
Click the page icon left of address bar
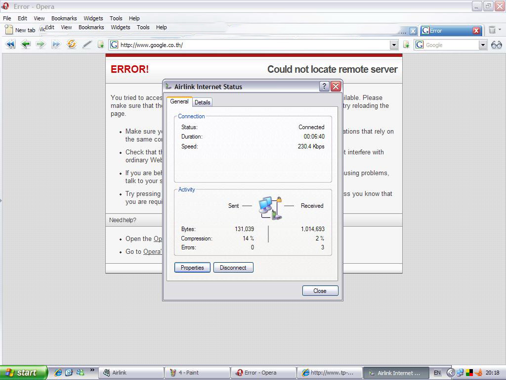(x=101, y=45)
